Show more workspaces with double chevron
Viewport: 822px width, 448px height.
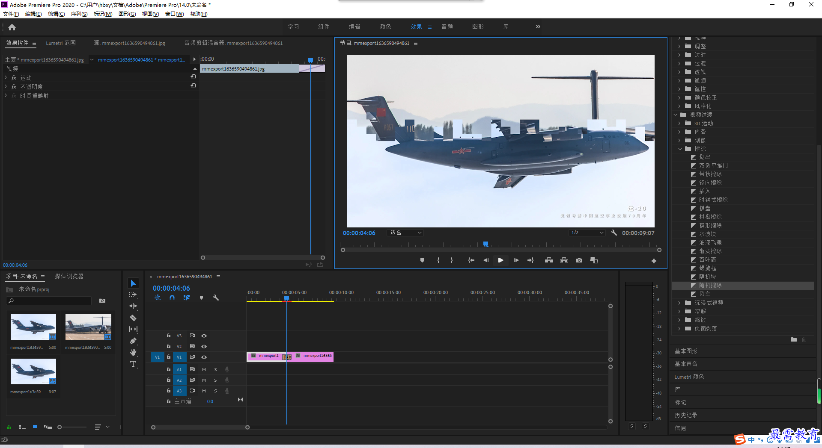(538, 27)
